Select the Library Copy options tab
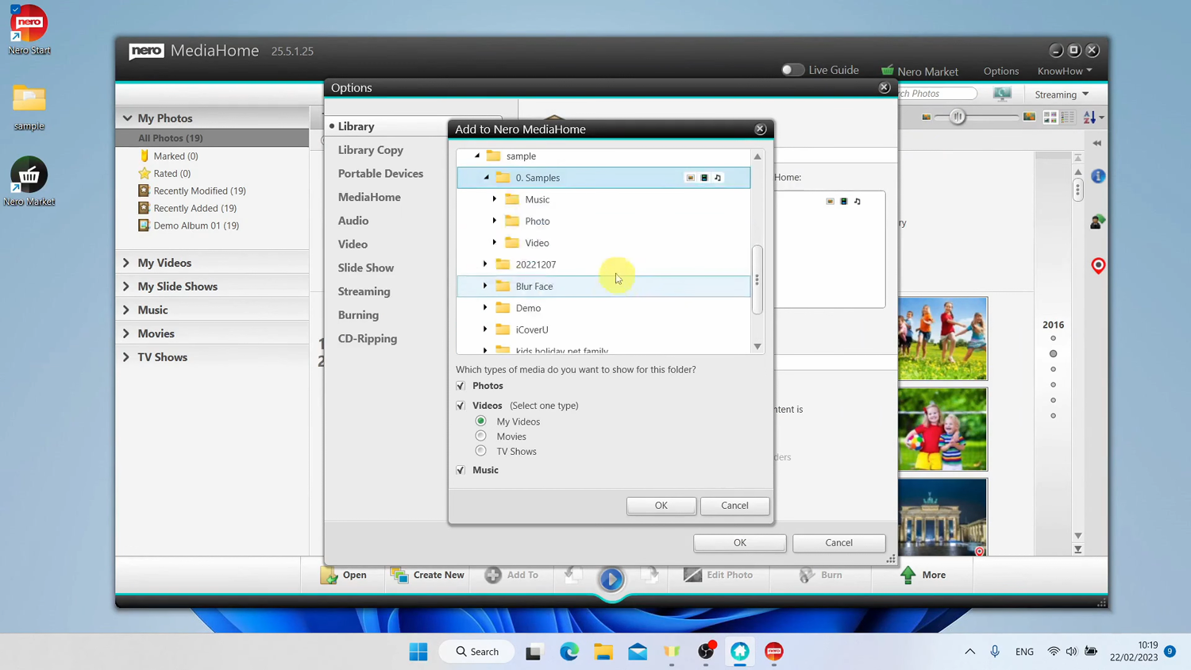The height and width of the screenshot is (670, 1191). click(x=370, y=150)
